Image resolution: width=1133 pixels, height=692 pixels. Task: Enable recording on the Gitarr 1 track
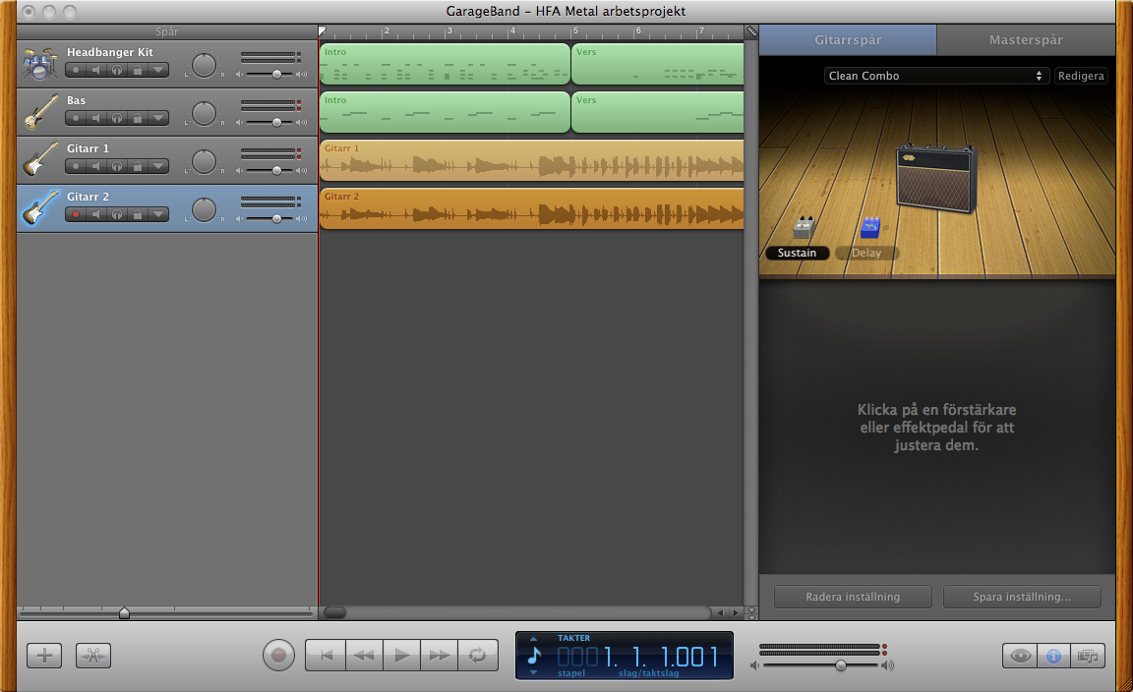76,166
